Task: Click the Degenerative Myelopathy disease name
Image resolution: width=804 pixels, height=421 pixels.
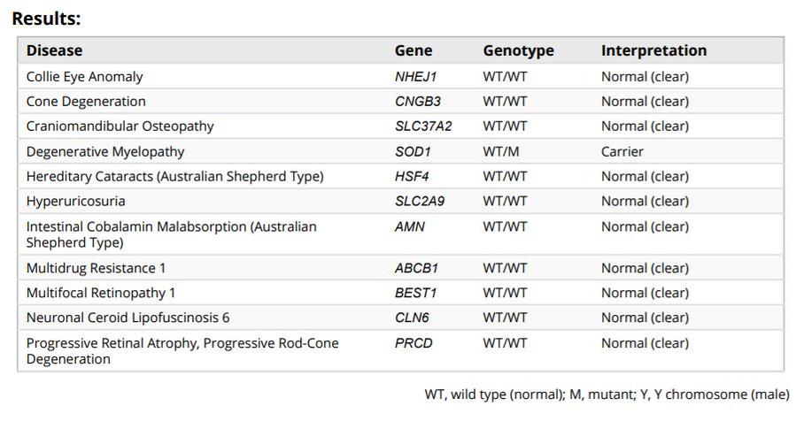Action: pos(105,151)
